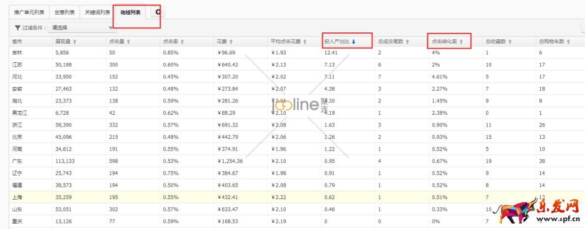585x229 pixels.
Task: Click the 总购物车数 column header
Action: [551, 42]
